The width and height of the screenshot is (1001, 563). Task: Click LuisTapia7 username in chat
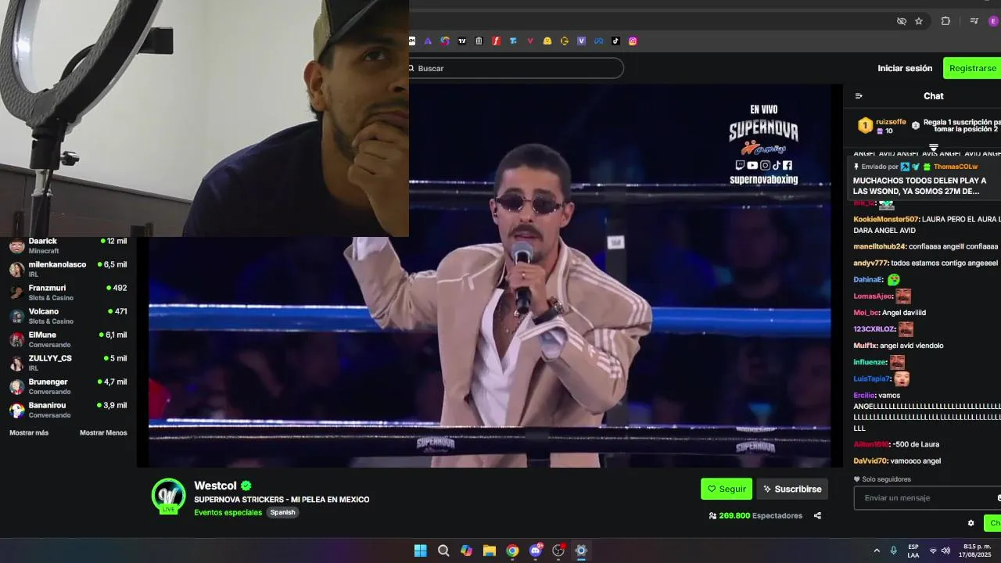coord(872,378)
